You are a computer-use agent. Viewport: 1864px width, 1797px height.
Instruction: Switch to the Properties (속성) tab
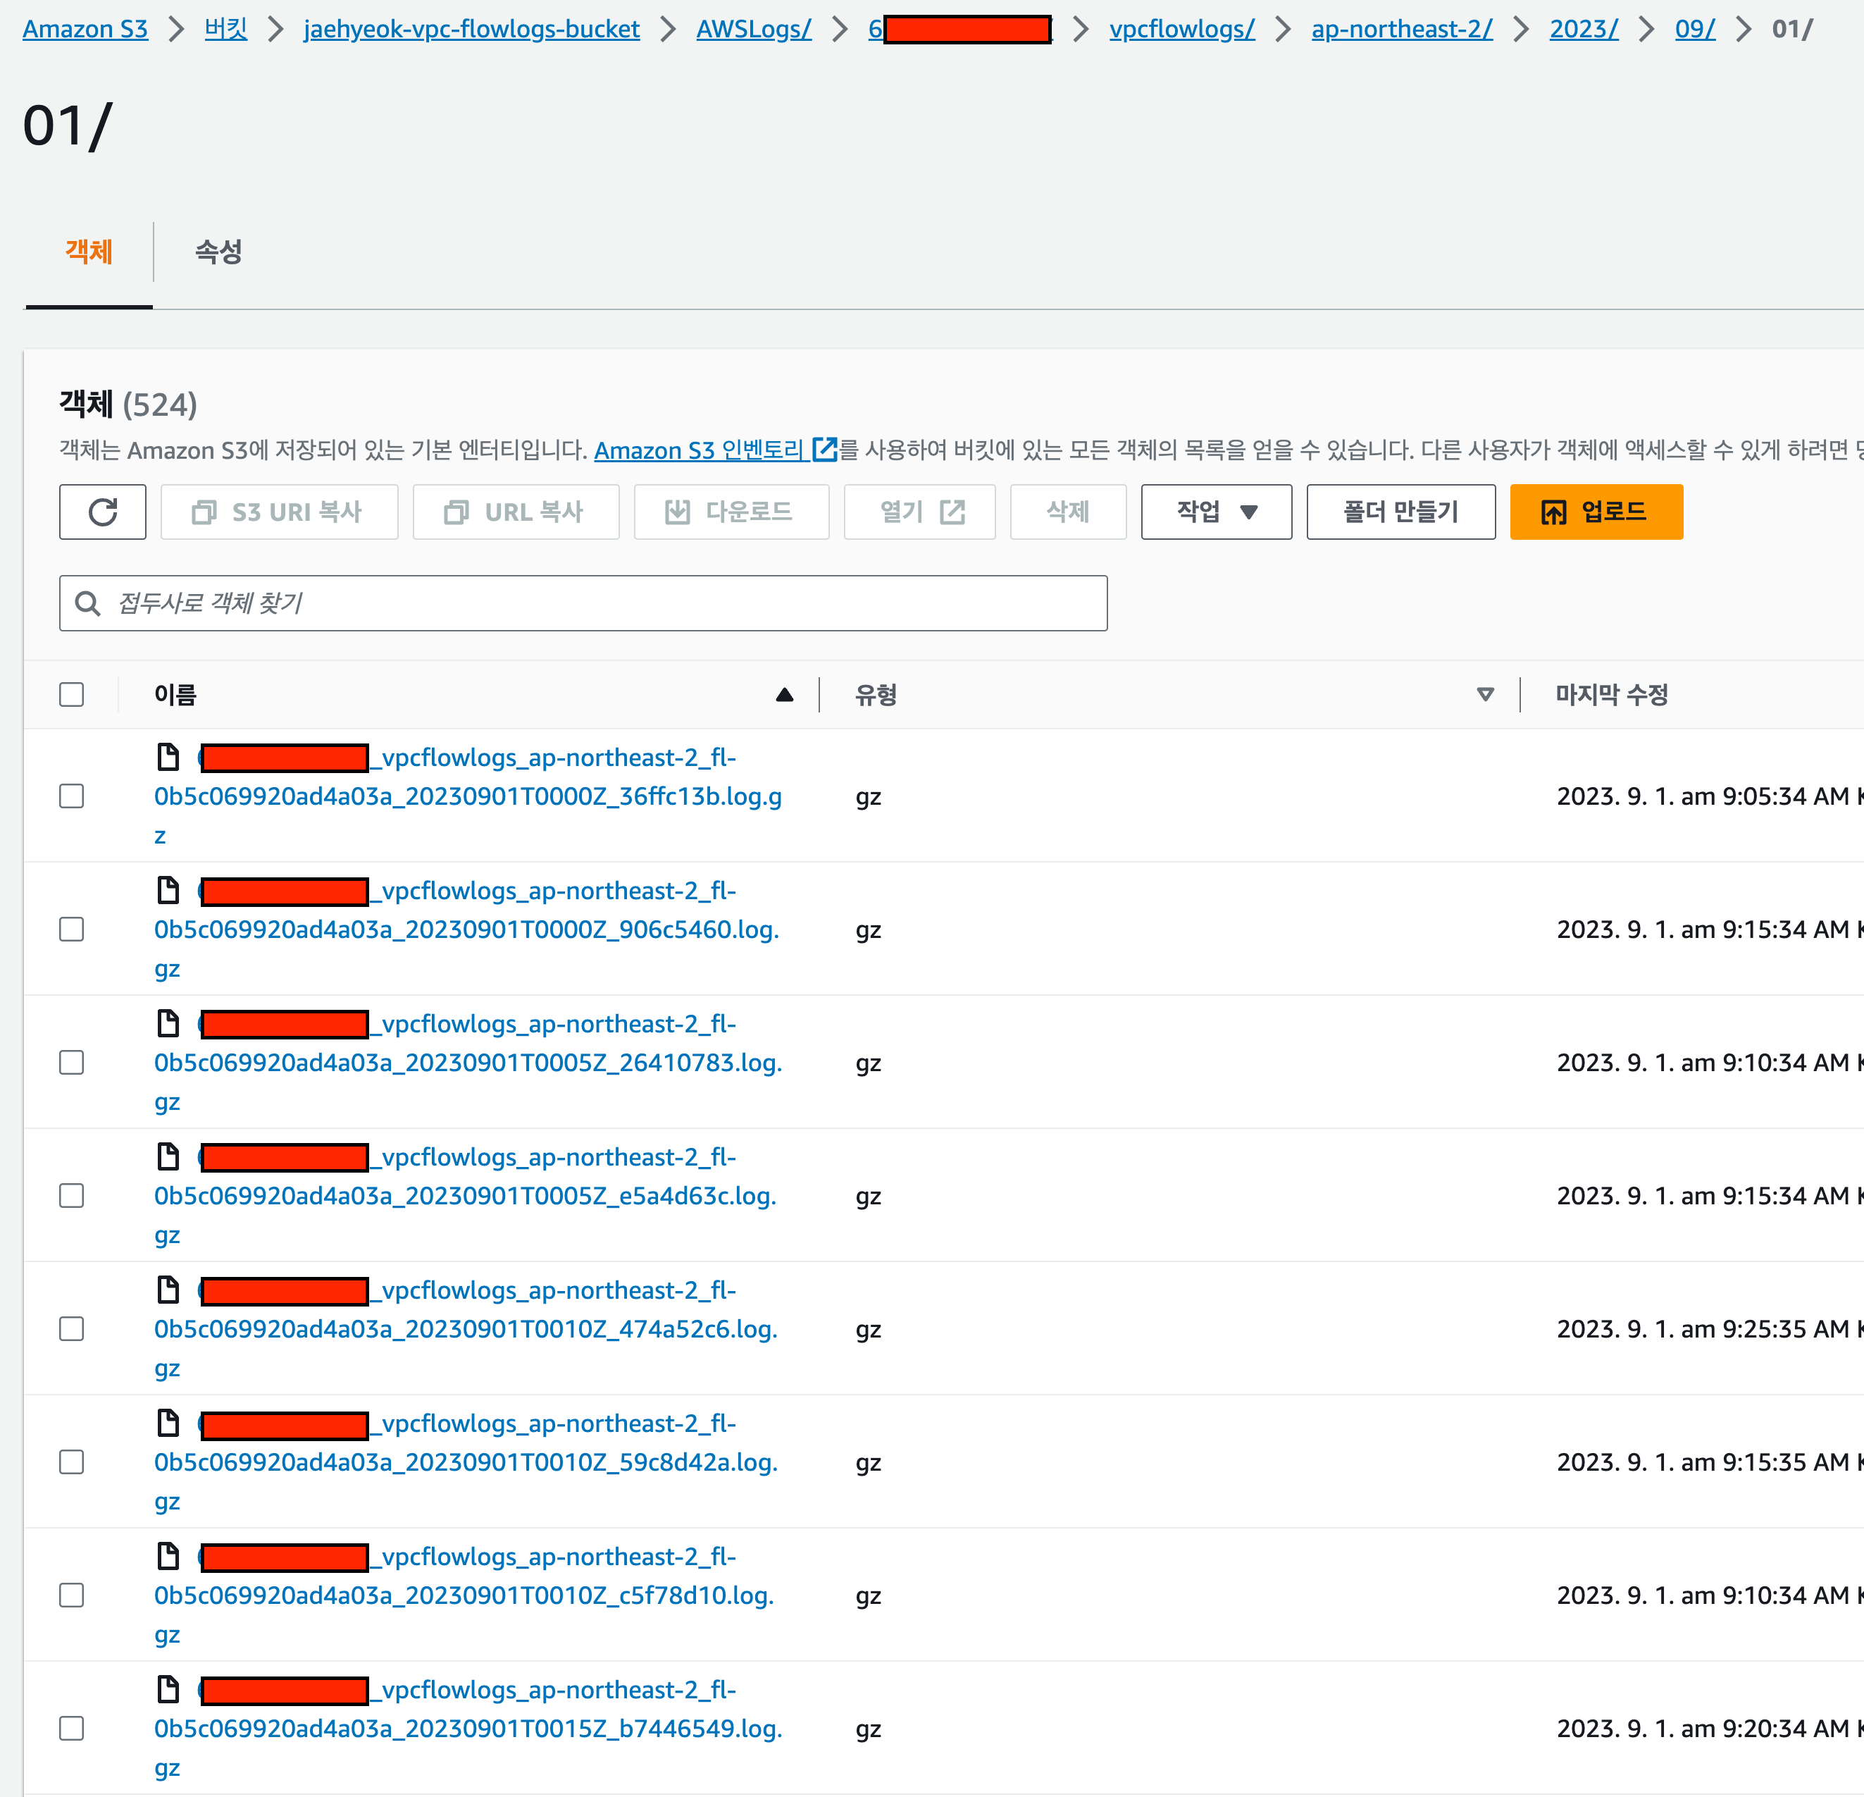point(218,251)
